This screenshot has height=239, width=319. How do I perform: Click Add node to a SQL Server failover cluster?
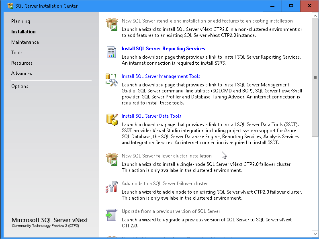point(165,184)
